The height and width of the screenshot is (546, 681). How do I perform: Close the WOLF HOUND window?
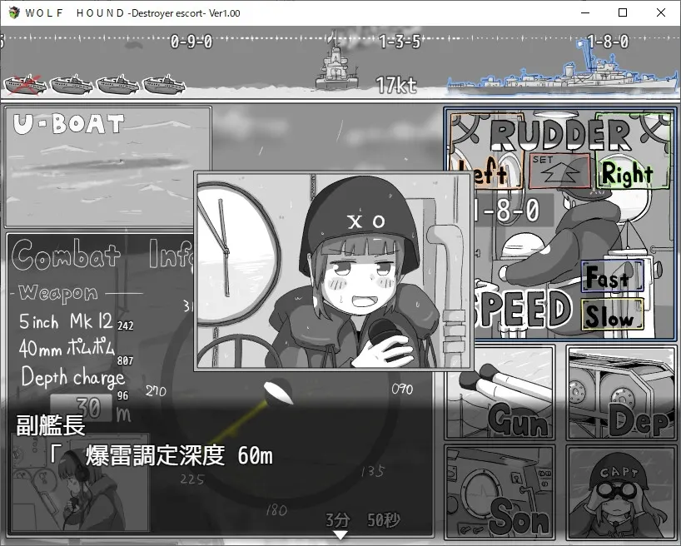pyautogui.click(x=660, y=12)
